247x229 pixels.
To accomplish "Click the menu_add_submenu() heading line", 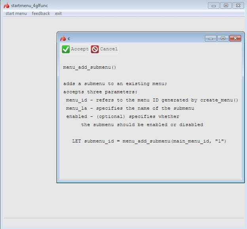I will 90,67.
